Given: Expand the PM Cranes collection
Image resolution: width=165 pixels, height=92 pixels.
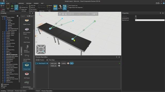Looking at the screenshot, I should click(3, 53).
